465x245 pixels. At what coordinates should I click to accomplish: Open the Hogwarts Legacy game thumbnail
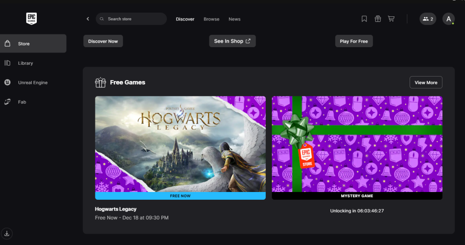180,144
